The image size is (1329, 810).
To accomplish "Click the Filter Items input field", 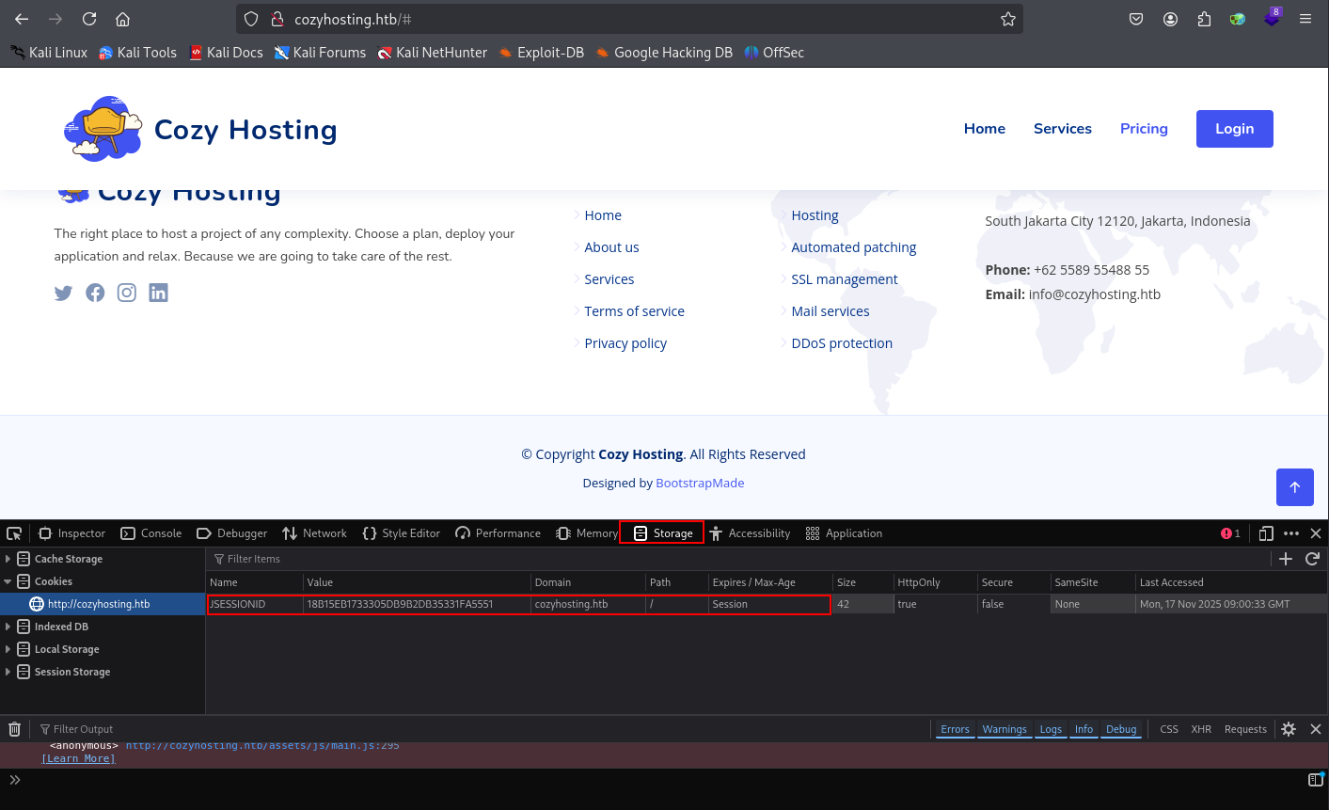I will tap(734, 559).
